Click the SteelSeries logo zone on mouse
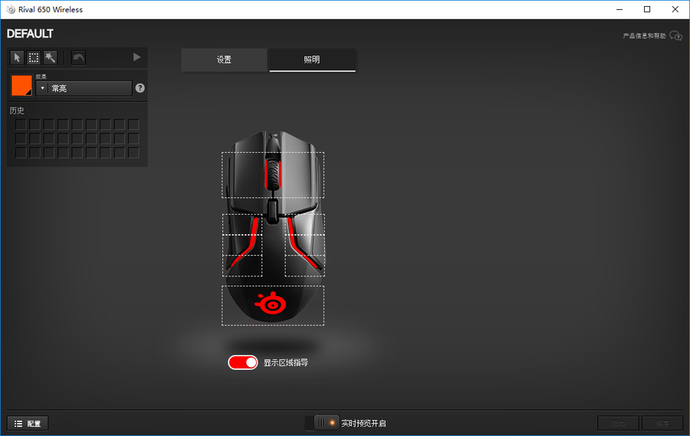 [x=272, y=305]
